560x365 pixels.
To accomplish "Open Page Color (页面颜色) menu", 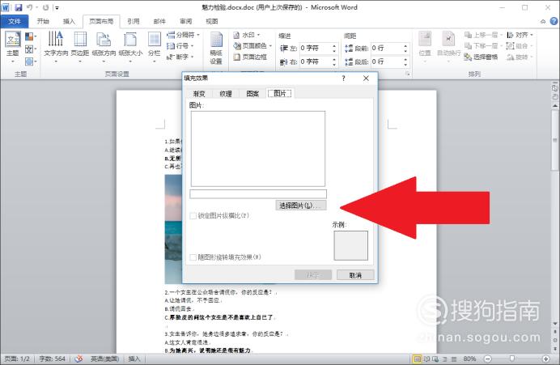I will pos(252,45).
